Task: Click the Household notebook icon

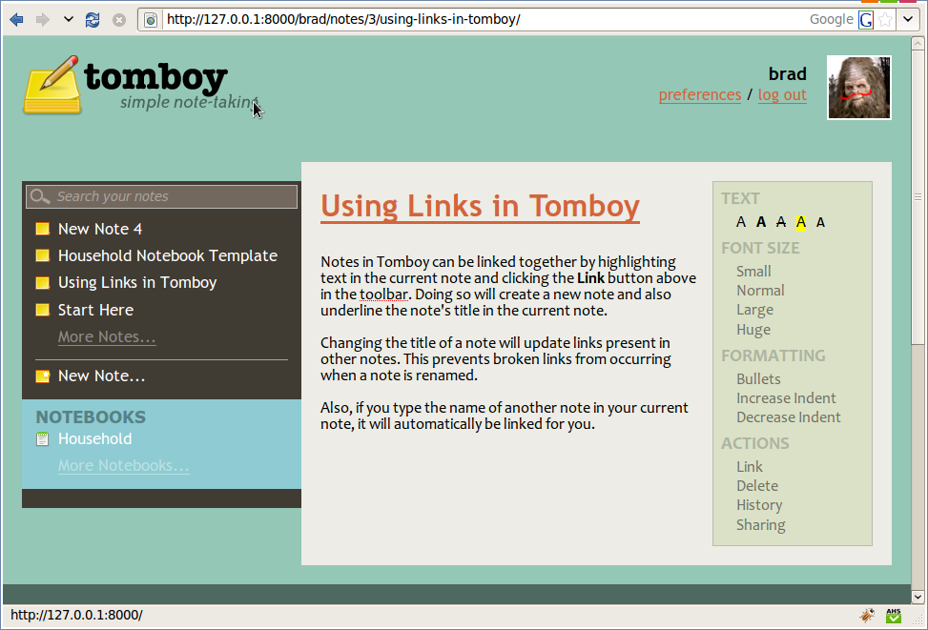Action: [x=42, y=439]
